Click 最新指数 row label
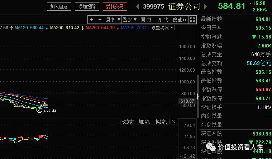The height and width of the screenshot is (159, 272). click(211, 19)
